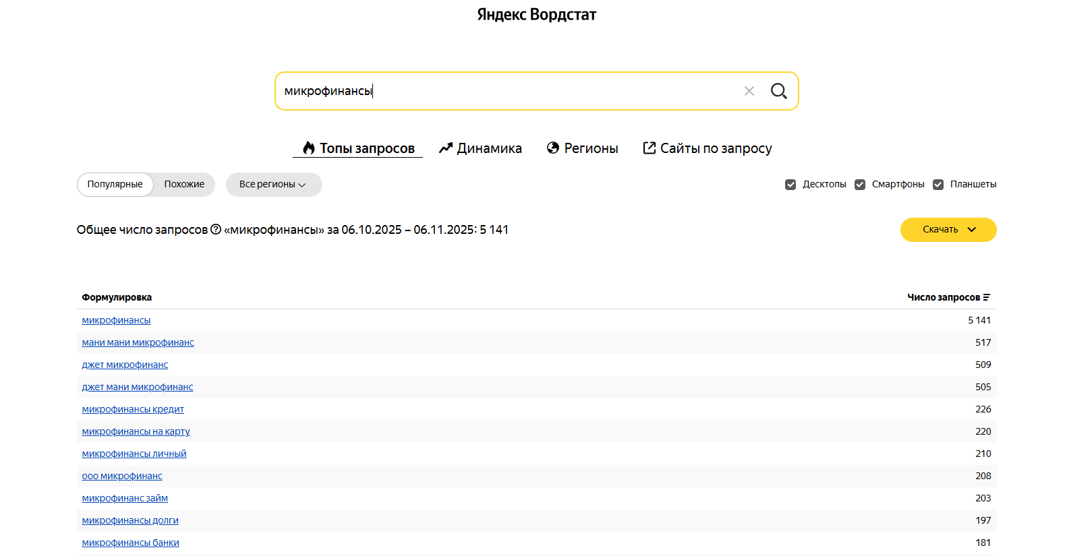
Task: Uncheck the Десктопы checkbox
Action: coord(790,185)
